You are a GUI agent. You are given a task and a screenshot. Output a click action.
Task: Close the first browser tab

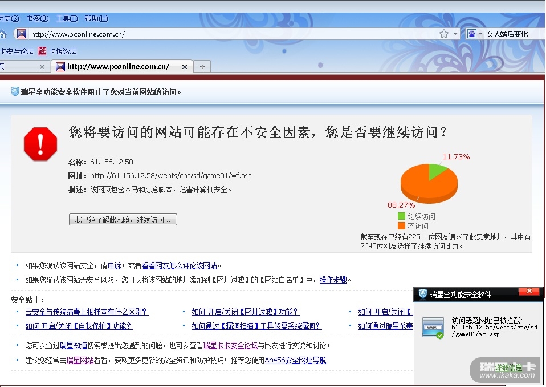point(42,67)
